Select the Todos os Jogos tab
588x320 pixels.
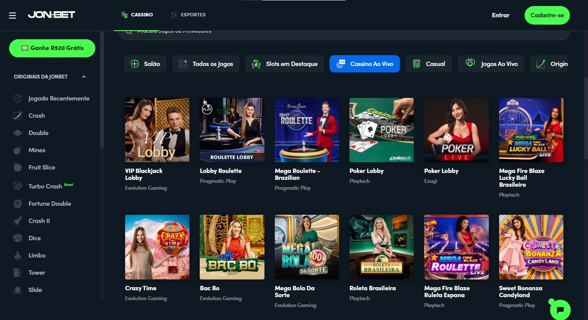point(206,64)
